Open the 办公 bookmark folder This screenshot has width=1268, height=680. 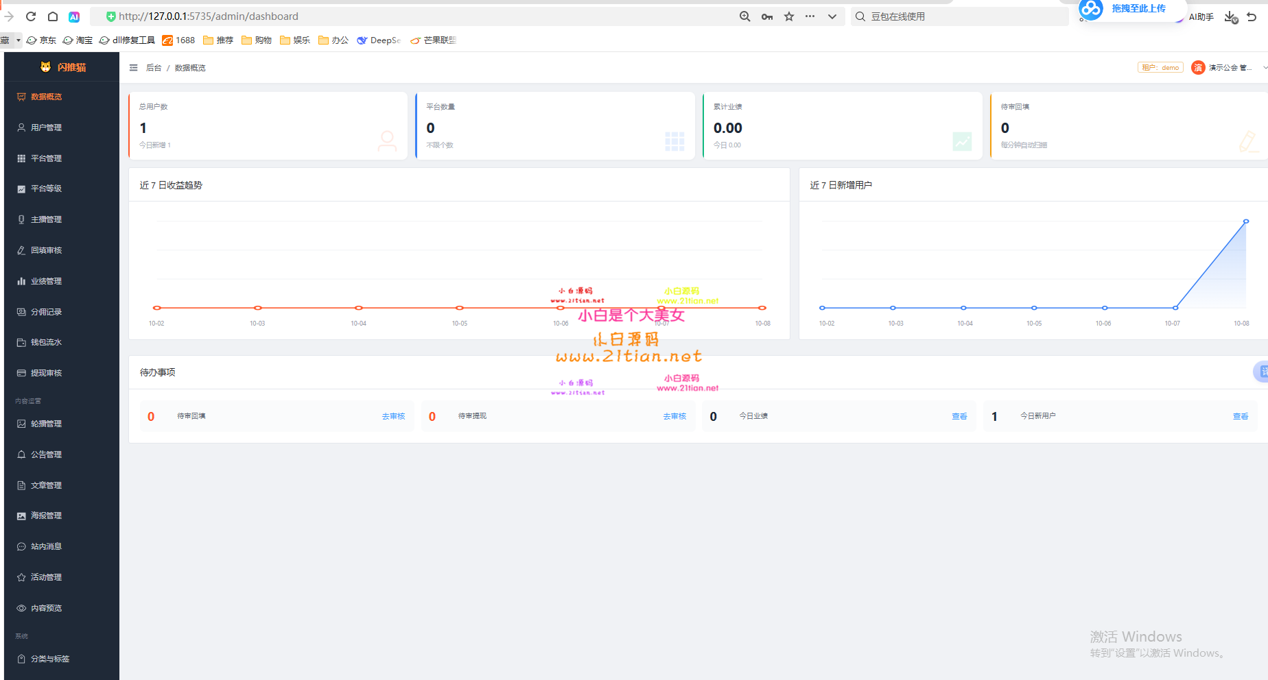333,40
